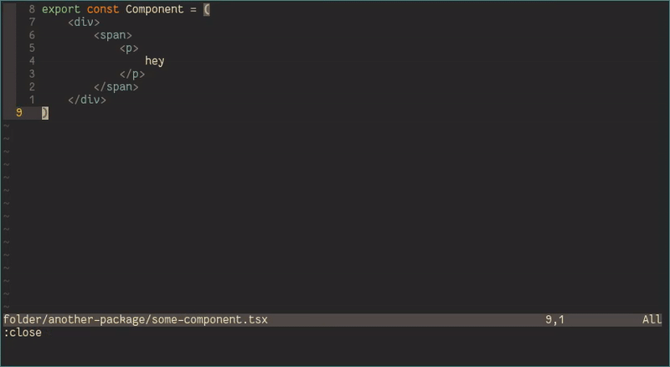Place cursor on the 'hey' text
Image resolution: width=670 pixels, height=367 pixels.
point(155,61)
